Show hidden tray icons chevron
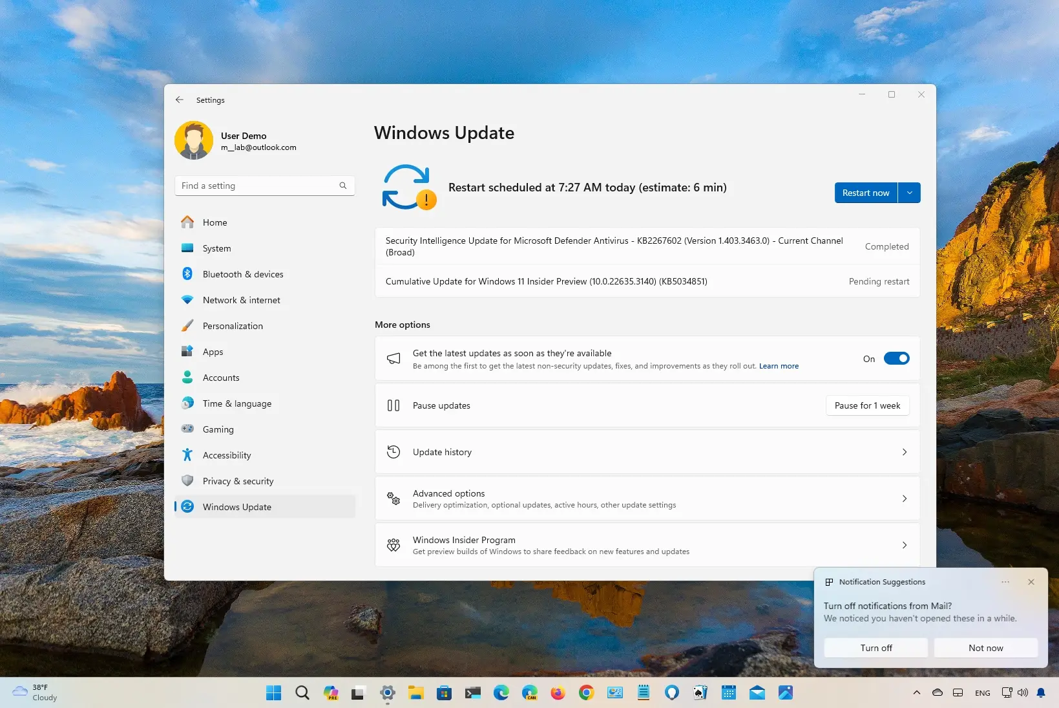Viewport: 1059px width, 708px height. pos(916,692)
